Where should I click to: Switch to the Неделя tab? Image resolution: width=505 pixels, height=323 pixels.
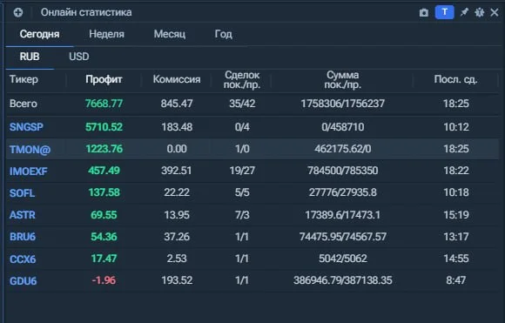106,34
